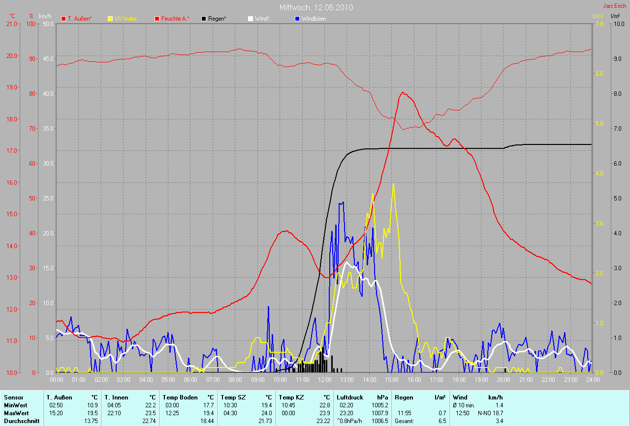
Task: Click the blue Windböen legend square
Action: coord(297,19)
